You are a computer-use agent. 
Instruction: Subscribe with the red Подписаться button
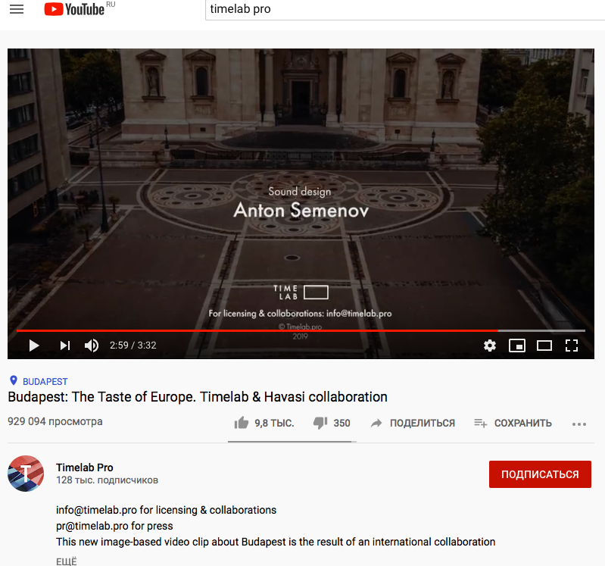(540, 474)
